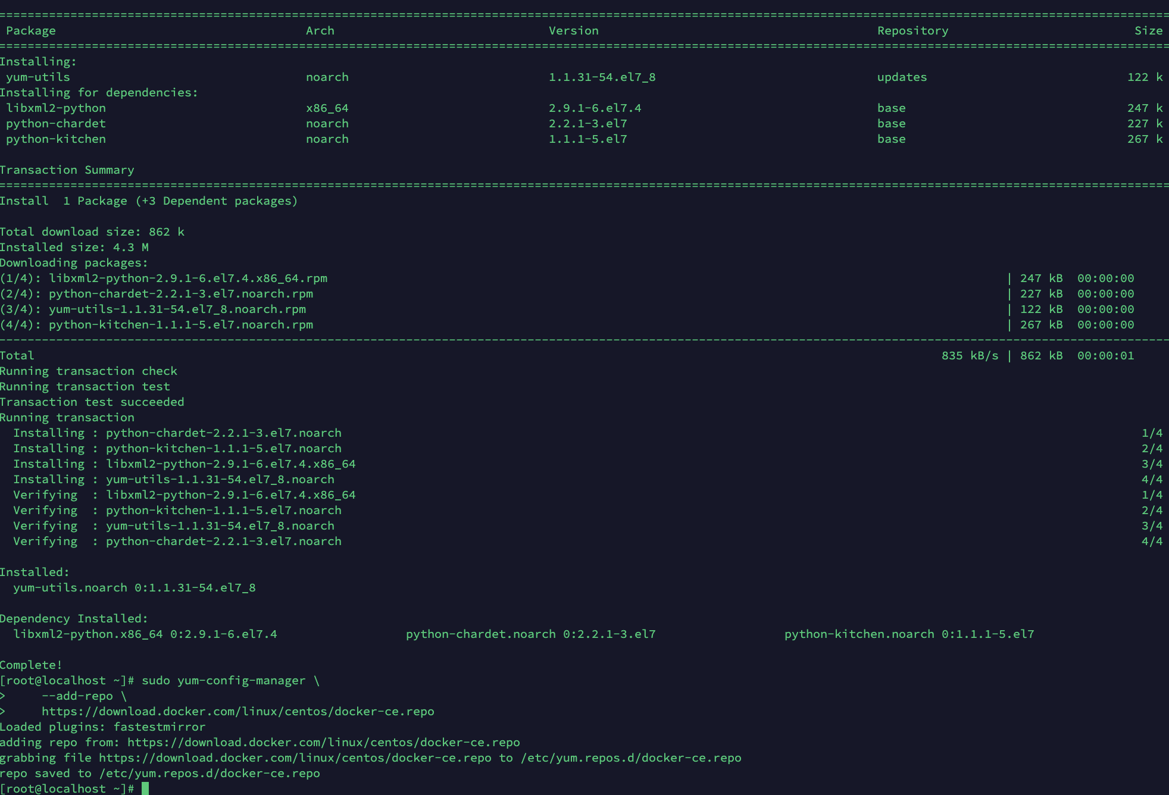Image resolution: width=1169 pixels, height=795 pixels.
Task: Click 'Loaded plugins: fastestmirror' line
Action: point(103,727)
